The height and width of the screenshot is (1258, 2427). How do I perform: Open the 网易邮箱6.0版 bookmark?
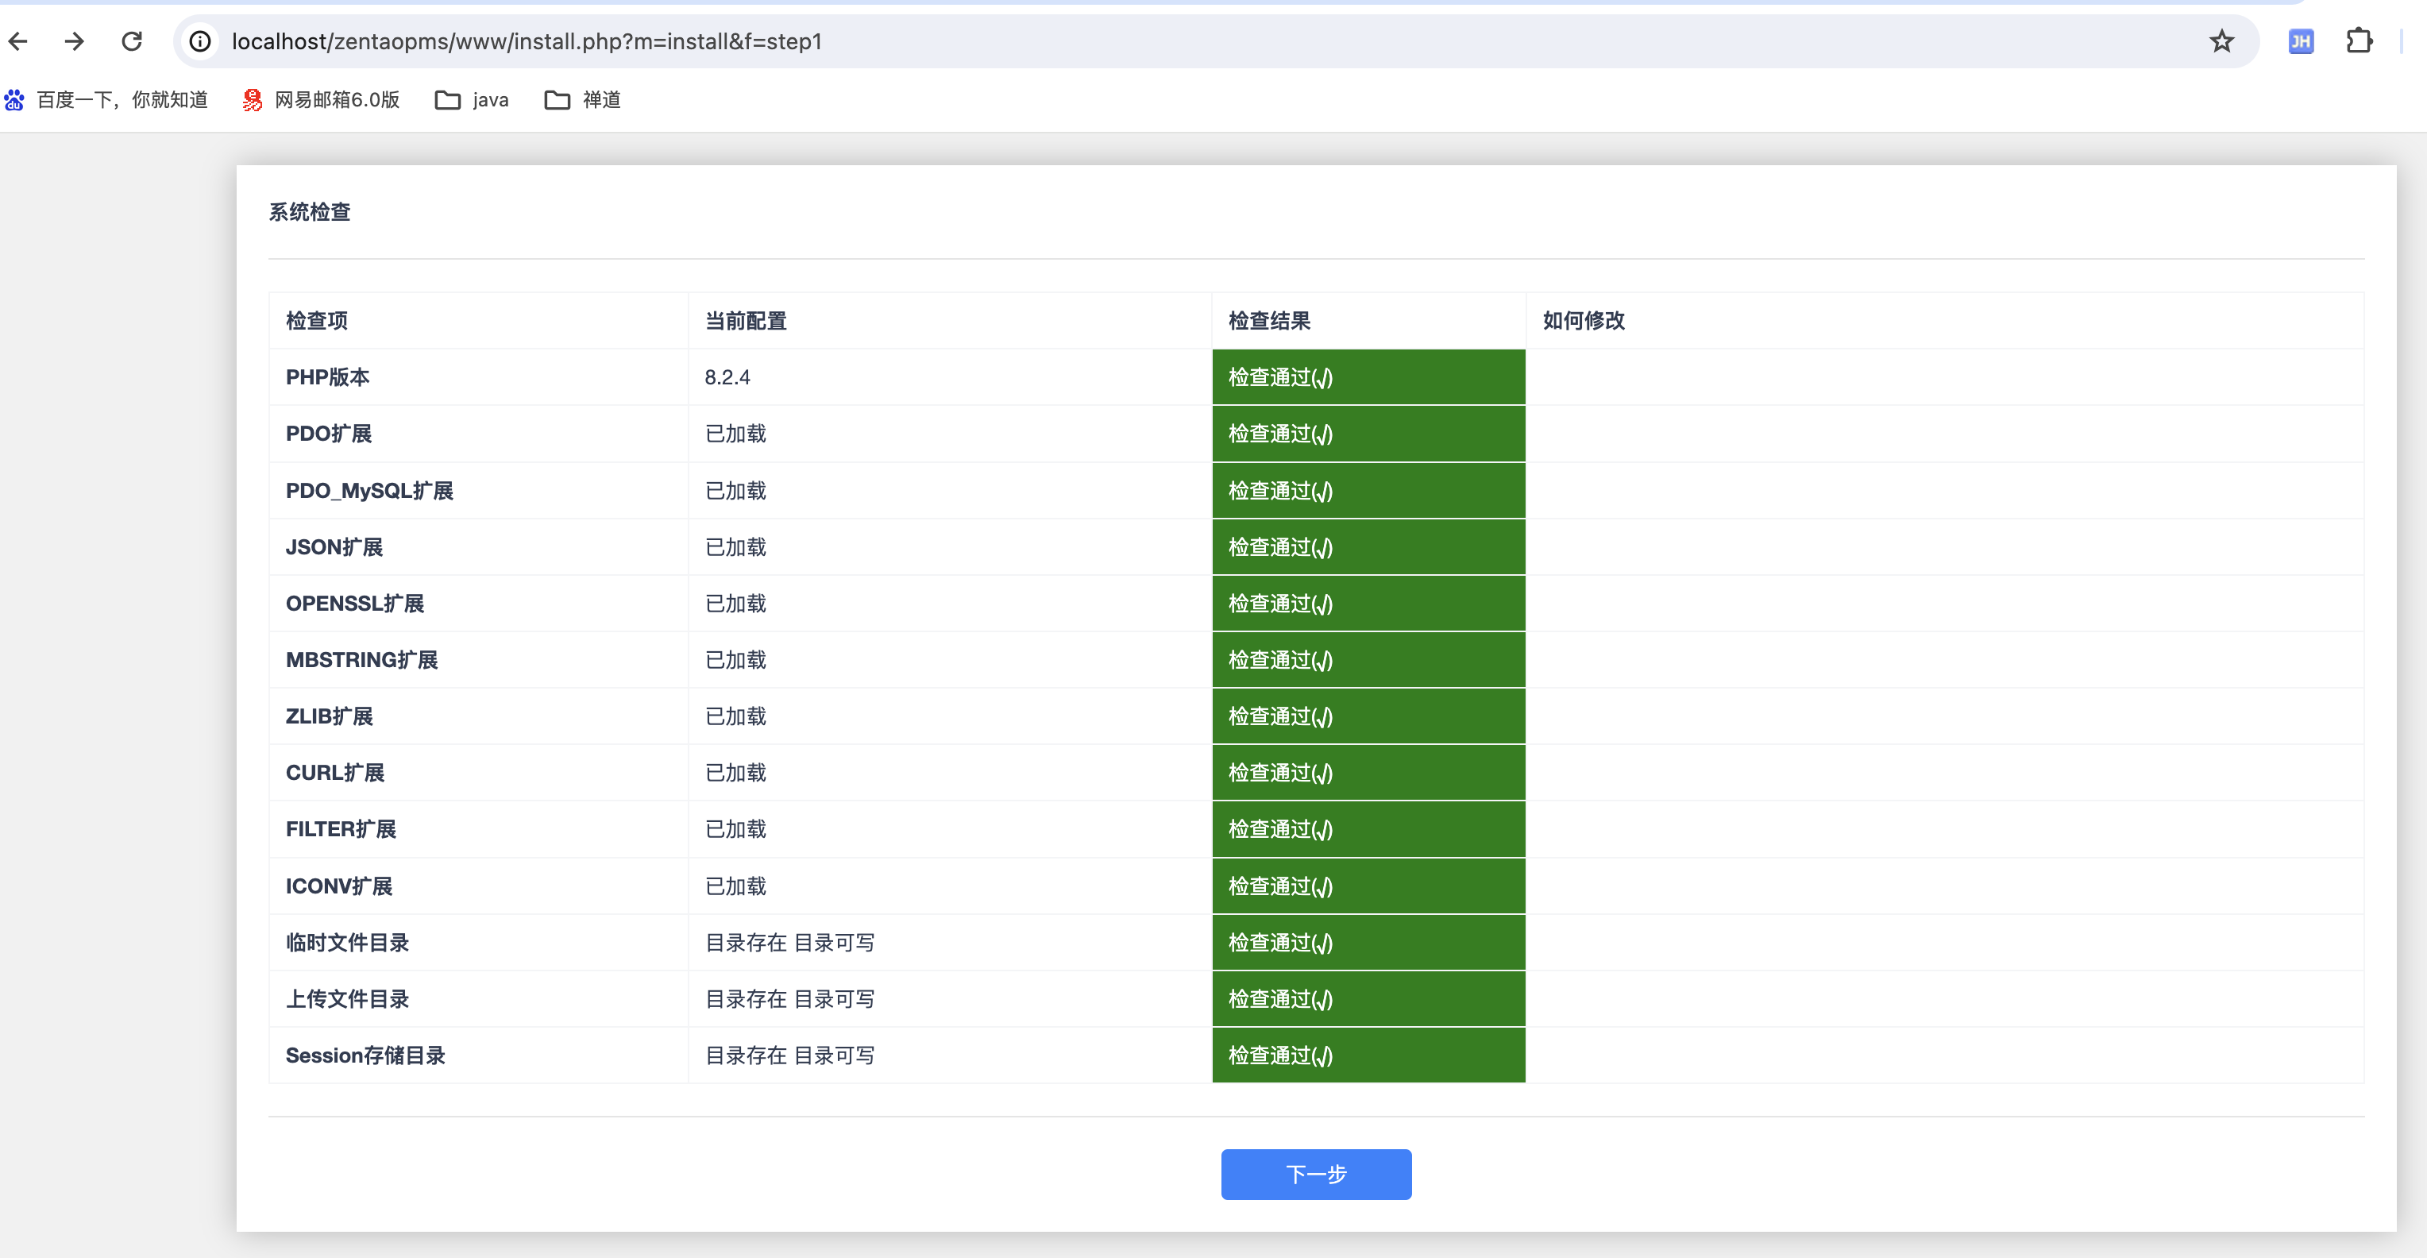pyautogui.click(x=322, y=100)
